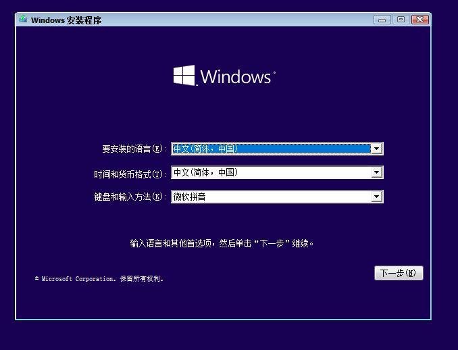Click the 键盘和输入方法(K) label
The height and width of the screenshot is (350, 458).
click(130, 197)
